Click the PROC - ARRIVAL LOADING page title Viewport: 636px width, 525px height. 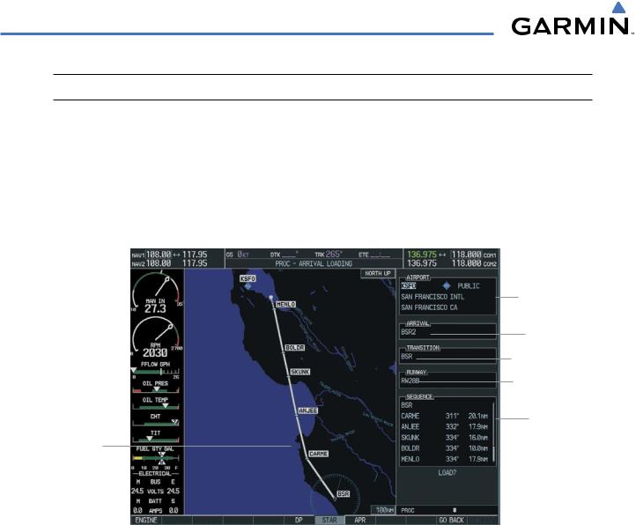(314, 263)
